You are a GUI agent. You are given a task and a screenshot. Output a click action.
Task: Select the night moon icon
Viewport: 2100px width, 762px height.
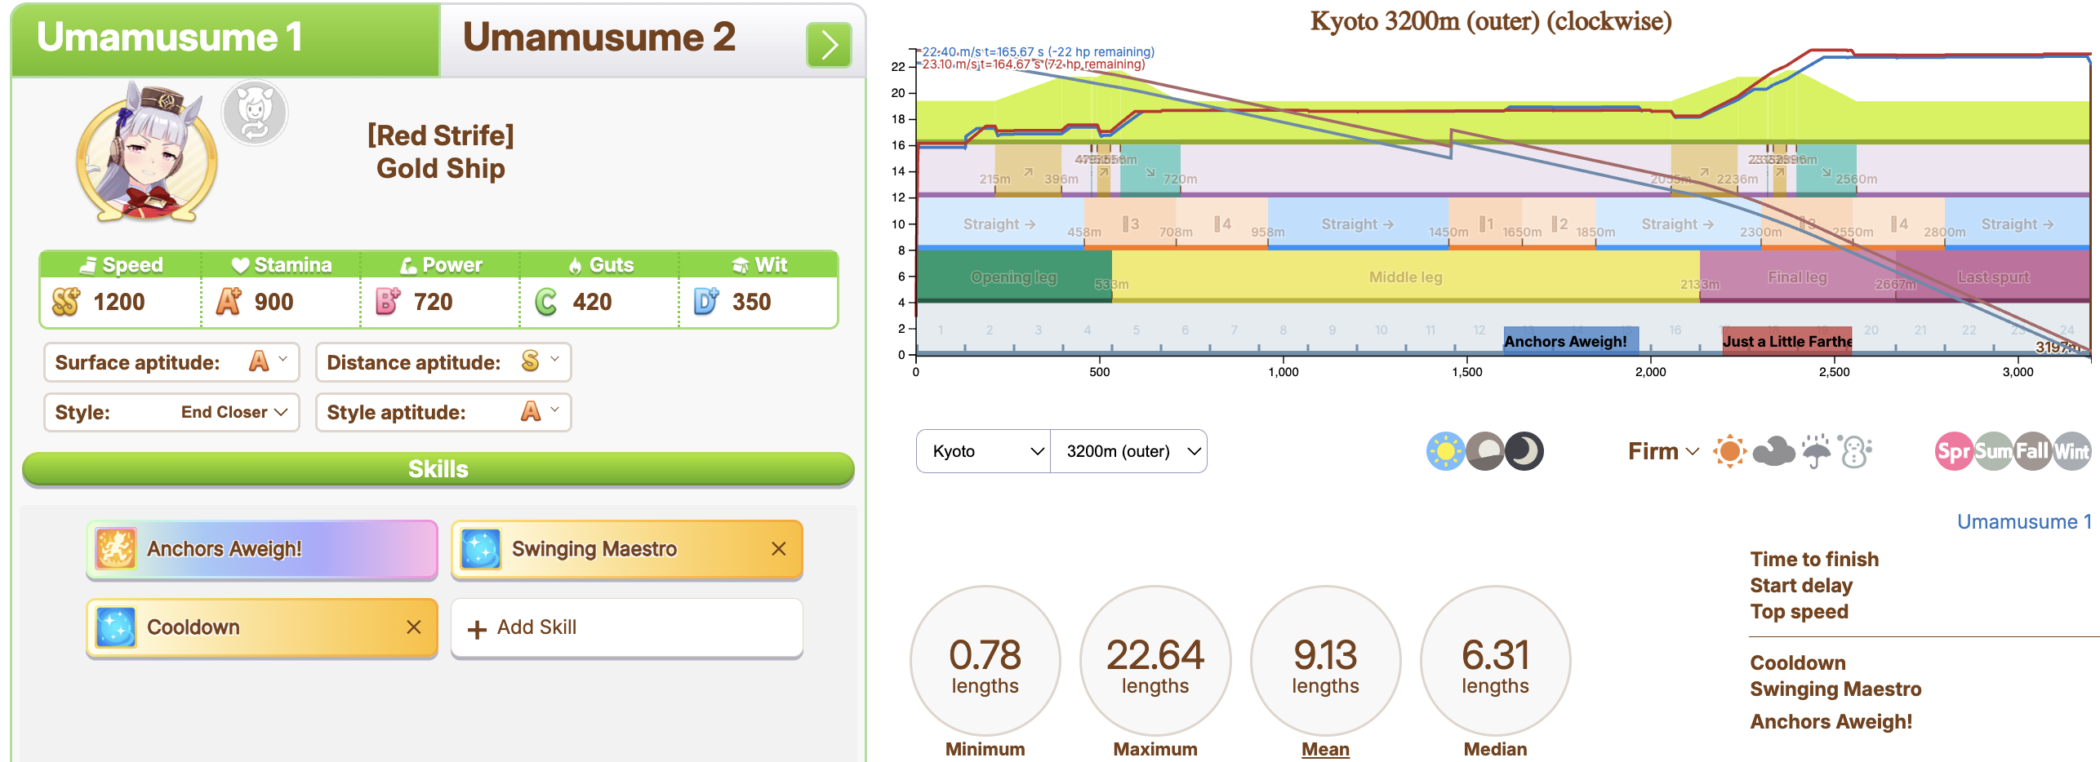pyautogui.click(x=1524, y=451)
